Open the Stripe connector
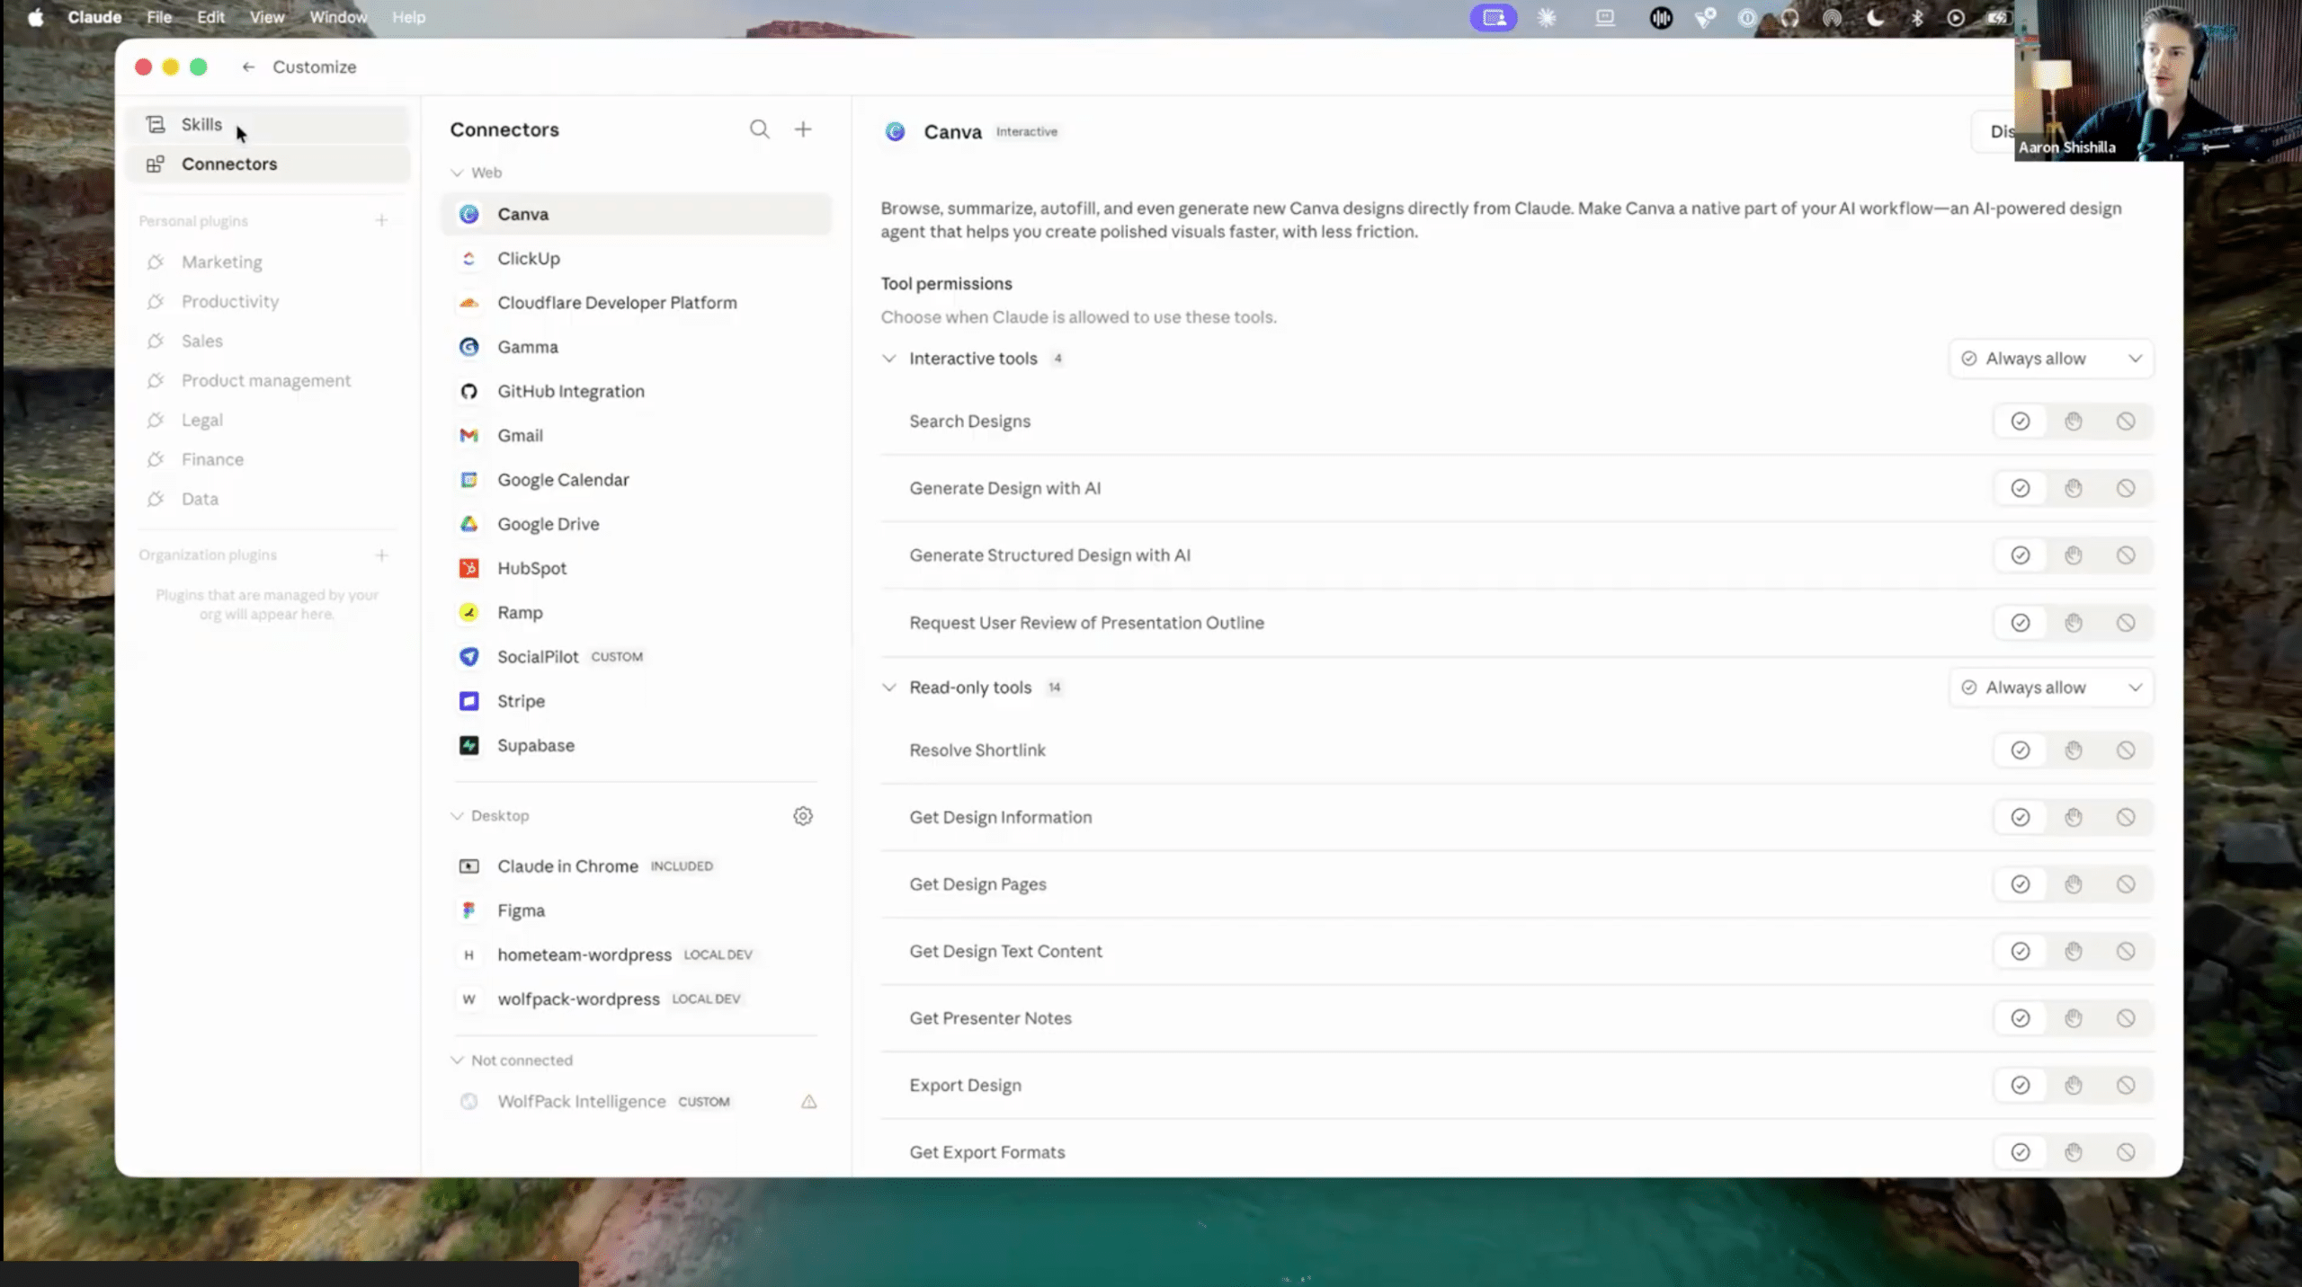The height and width of the screenshot is (1287, 2302). coord(637,701)
